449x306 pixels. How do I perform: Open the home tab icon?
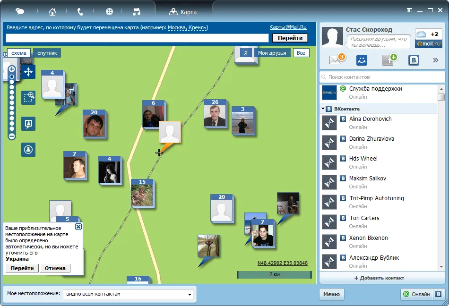coord(52,12)
